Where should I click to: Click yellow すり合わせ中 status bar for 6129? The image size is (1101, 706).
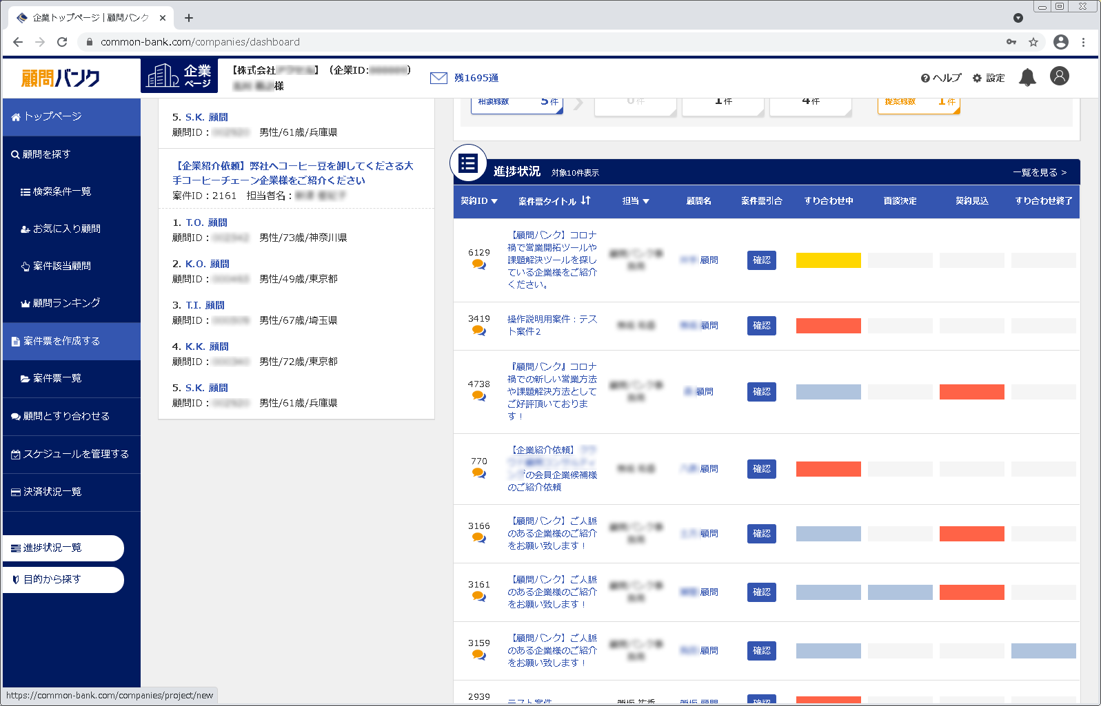pos(828,260)
